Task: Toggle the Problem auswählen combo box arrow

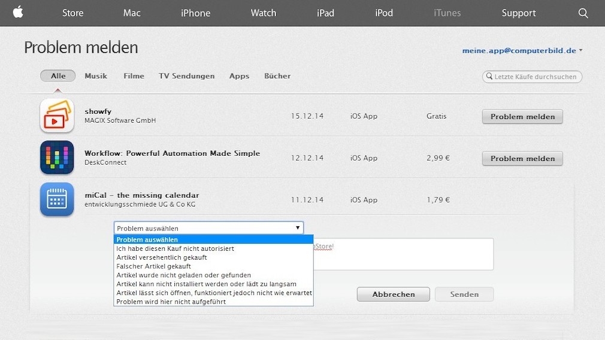Action: (x=298, y=228)
